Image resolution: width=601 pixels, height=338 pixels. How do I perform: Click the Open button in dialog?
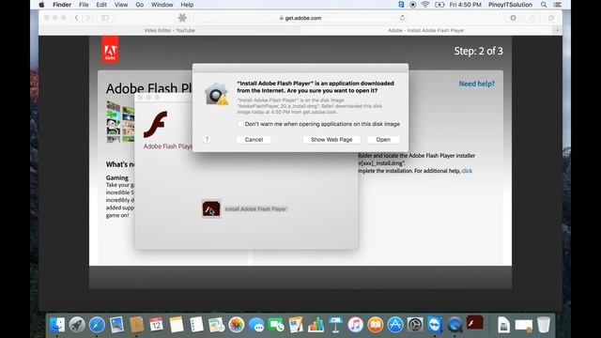tap(383, 140)
